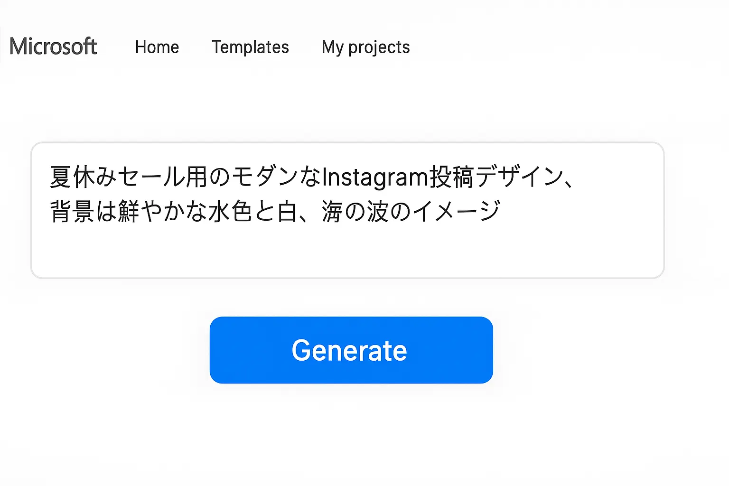Screen dimensions: 729x486
Task: Click the word 夏休み in the prompt
Action: (x=84, y=177)
